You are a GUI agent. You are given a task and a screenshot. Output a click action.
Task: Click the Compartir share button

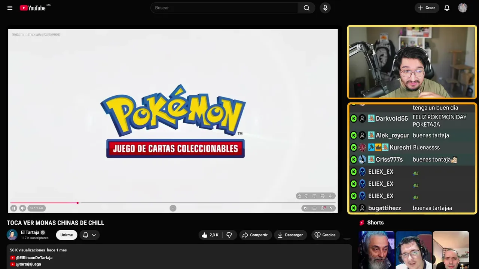pyautogui.click(x=255, y=235)
